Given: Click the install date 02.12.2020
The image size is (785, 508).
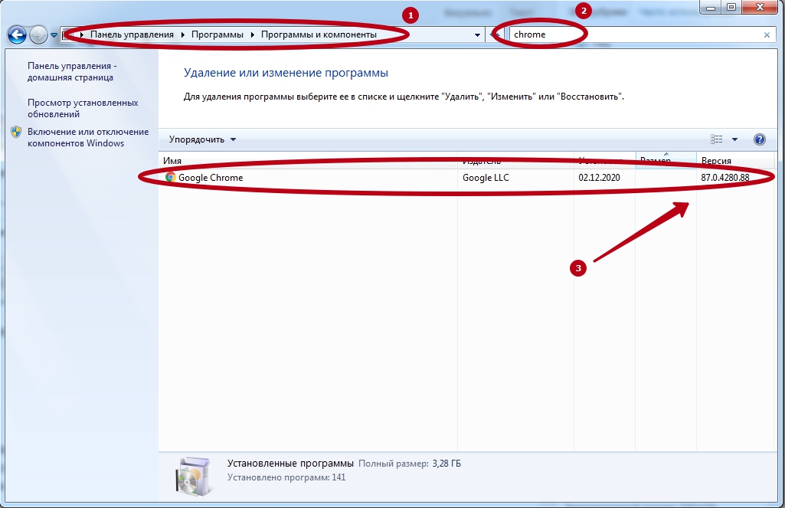Looking at the screenshot, I should tap(599, 177).
